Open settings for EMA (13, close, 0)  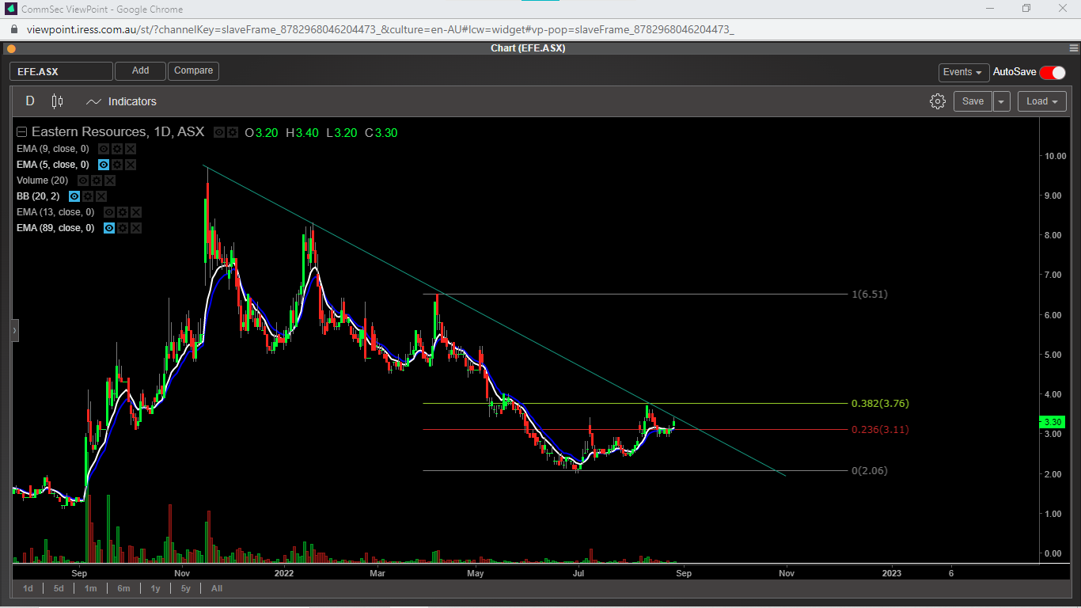[x=123, y=212]
